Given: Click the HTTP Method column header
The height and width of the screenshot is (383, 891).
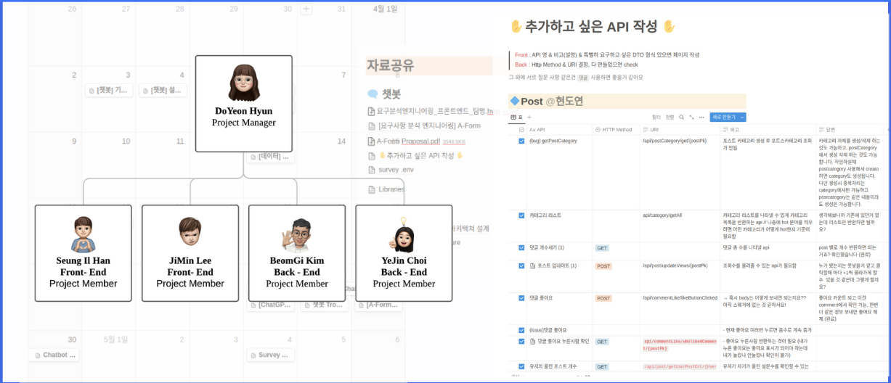Looking at the screenshot, I should pos(617,130).
